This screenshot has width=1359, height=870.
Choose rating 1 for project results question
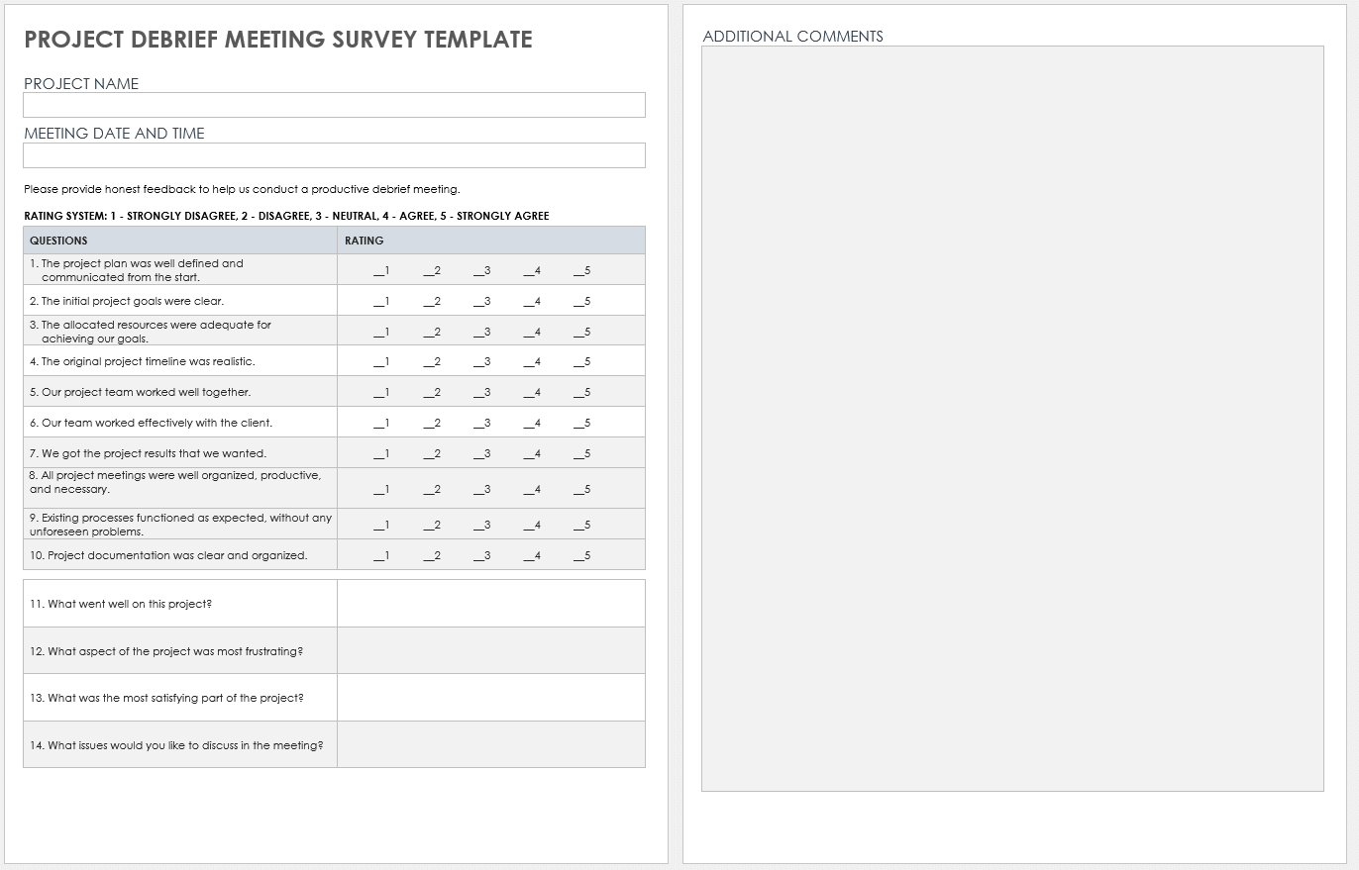[x=381, y=454]
